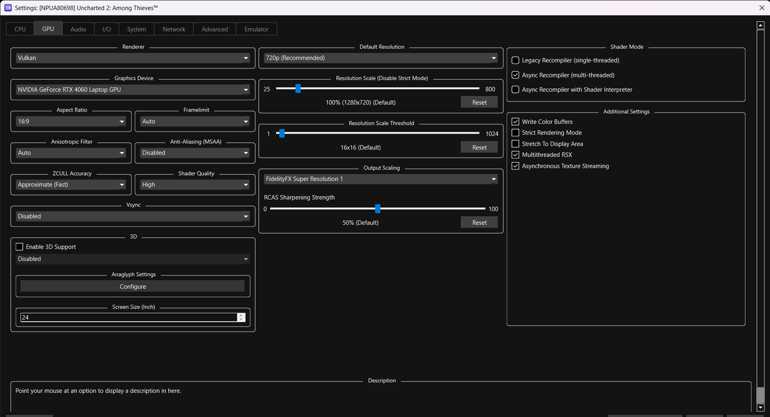
Task: Reset the Resolution Scale value
Action: (x=479, y=102)
